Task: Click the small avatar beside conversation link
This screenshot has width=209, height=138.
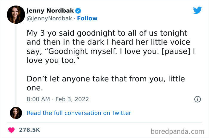Action: [16, 113]
